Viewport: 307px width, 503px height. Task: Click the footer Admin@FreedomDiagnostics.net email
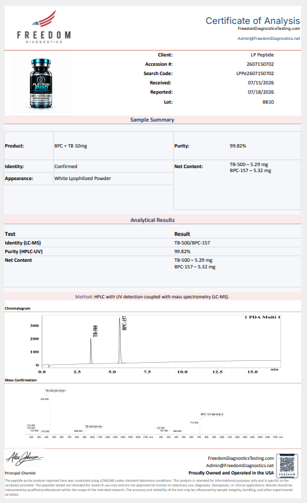tap(240, 466)
